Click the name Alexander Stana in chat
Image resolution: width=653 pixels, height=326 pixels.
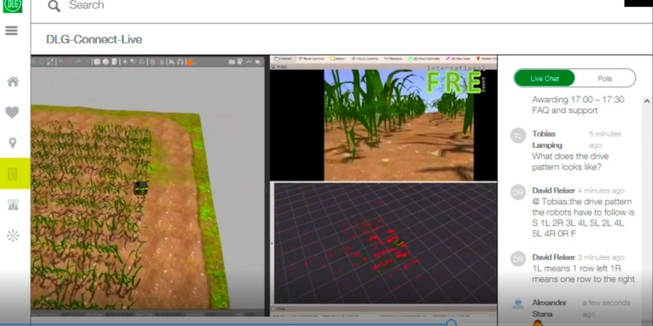point(549,308)
